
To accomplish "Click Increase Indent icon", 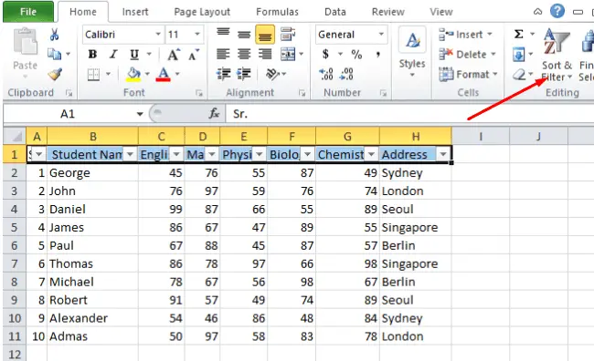I will pos(244,74).
